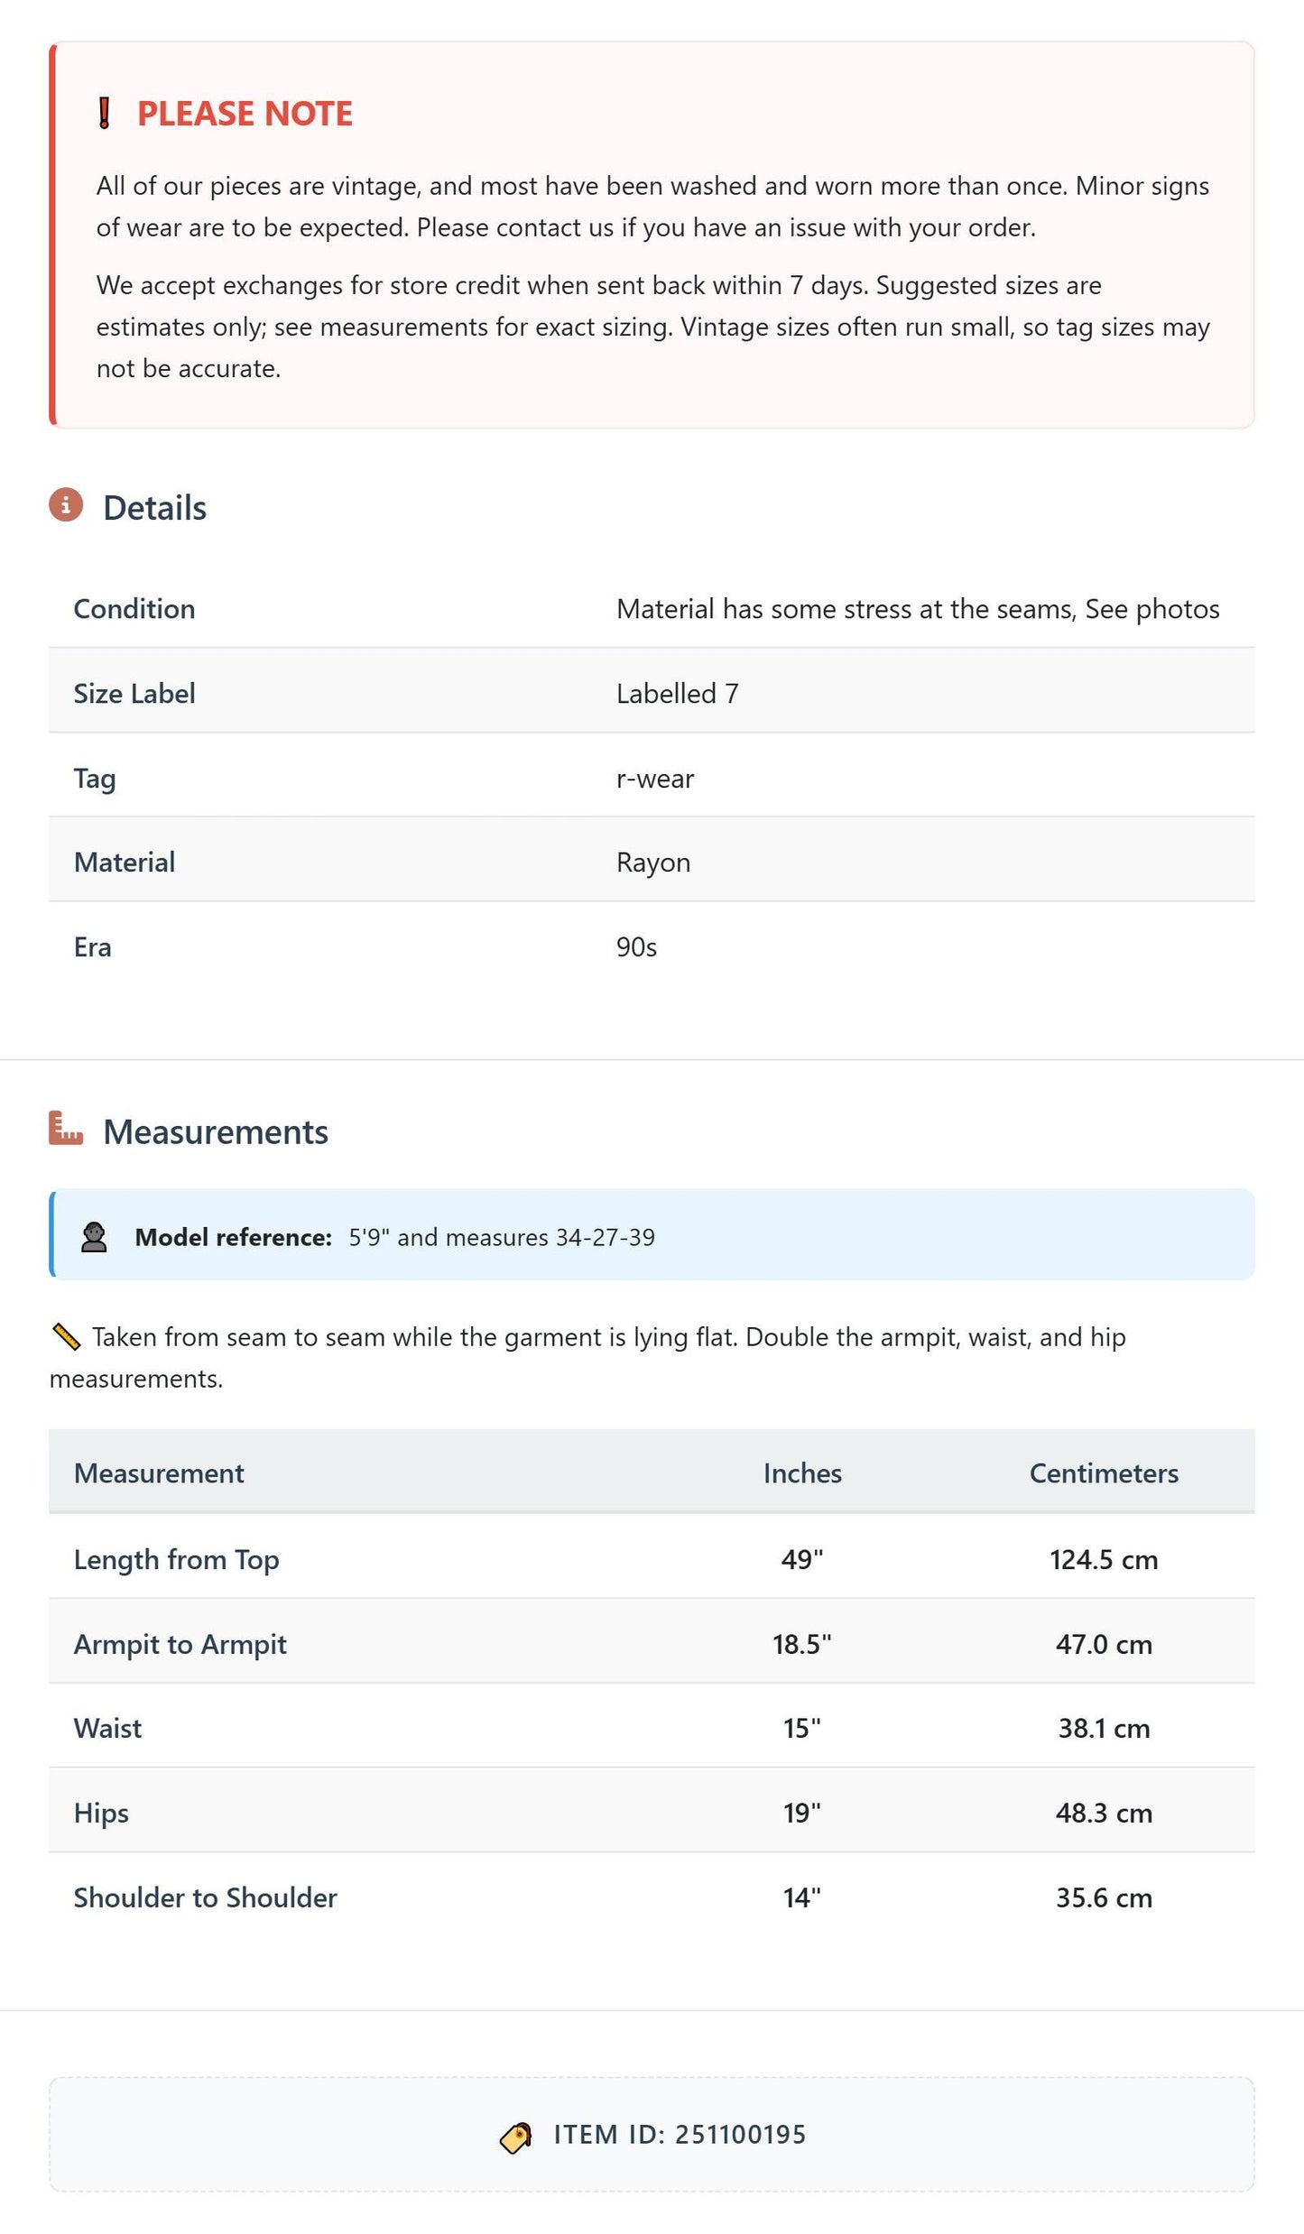Viewport: 1304px width, 2234px height.
Task: Click the 90s era value
Action: [636, 947]
